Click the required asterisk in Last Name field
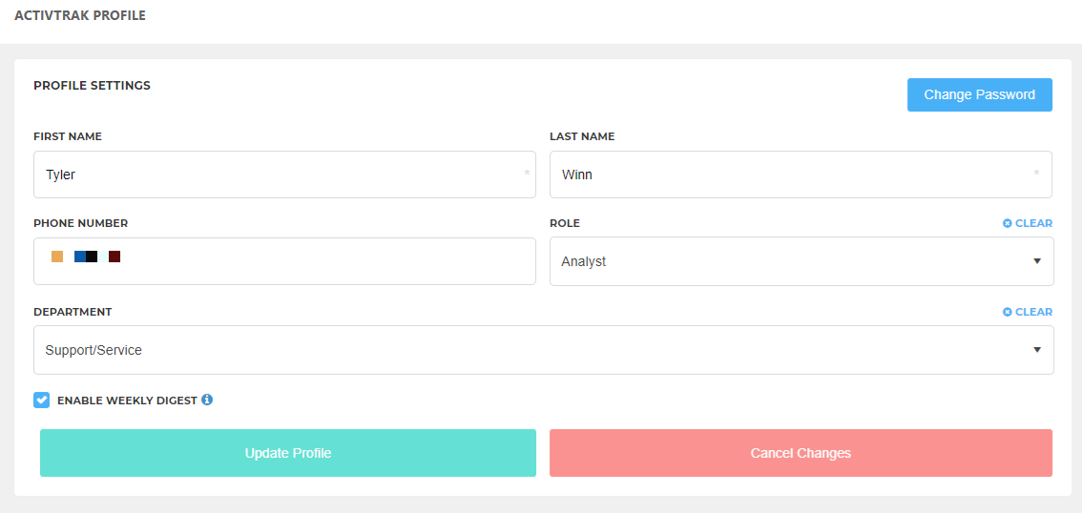This screenshot has width=1082, height=513. 1036,174
